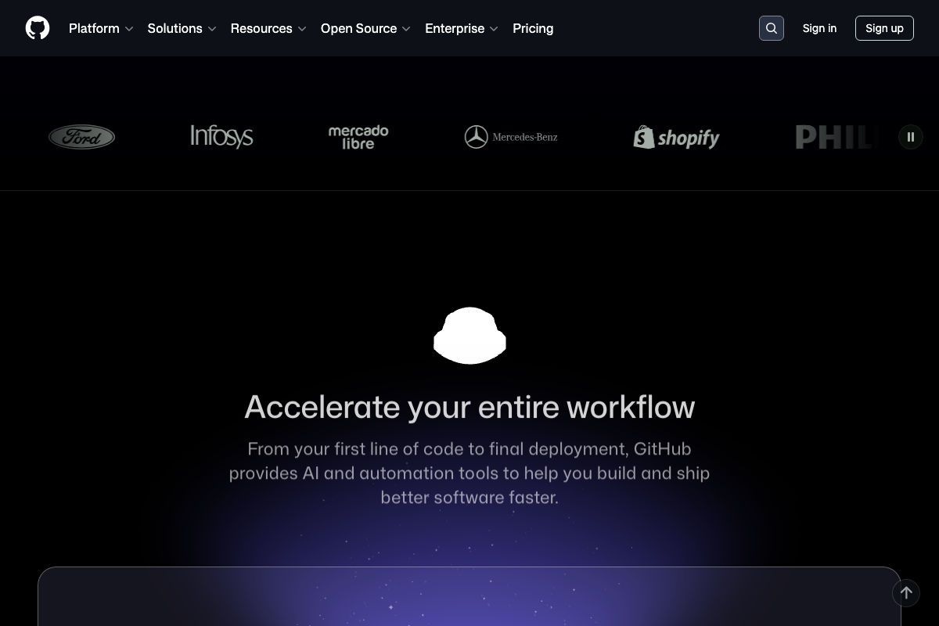Expand the Solutions menu

click(x=182, y=28)
